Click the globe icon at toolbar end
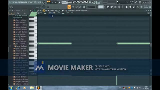 (150, 7)
